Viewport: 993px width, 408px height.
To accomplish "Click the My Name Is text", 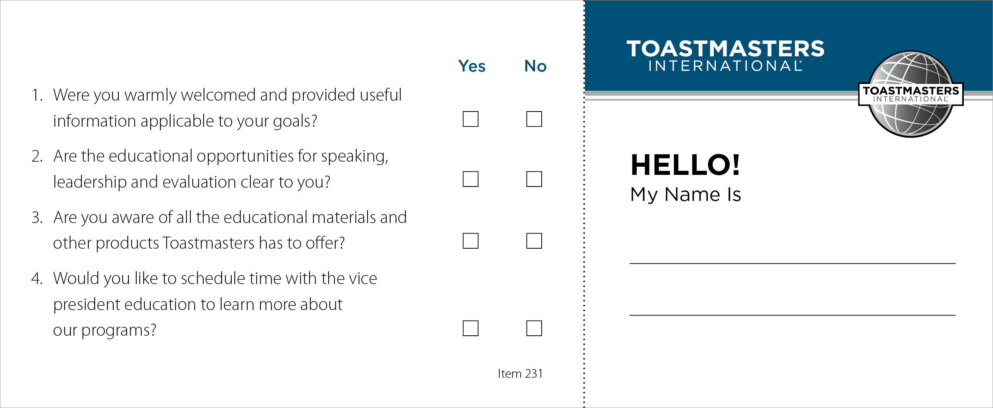I will [x=685, y=194].
